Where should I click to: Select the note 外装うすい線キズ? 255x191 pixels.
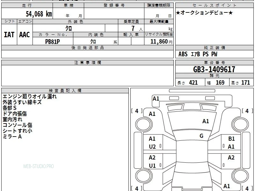click(22, 102)
